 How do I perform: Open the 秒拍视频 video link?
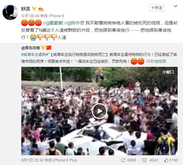(x=156, y=61)
